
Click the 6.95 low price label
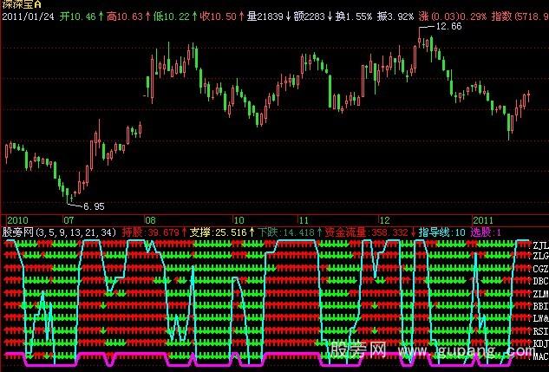pyautogui.click(x=92, y=206)
